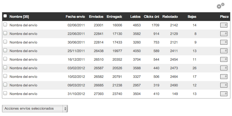Show pieza icon for 16/12/2011 row

coord(224,59)
